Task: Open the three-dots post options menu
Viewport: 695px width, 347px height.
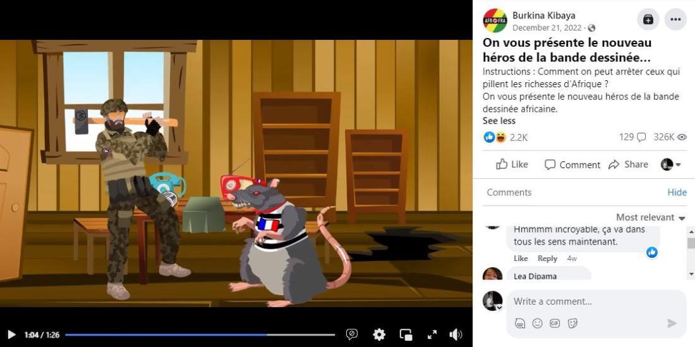Action: click(x=675, y=20)
